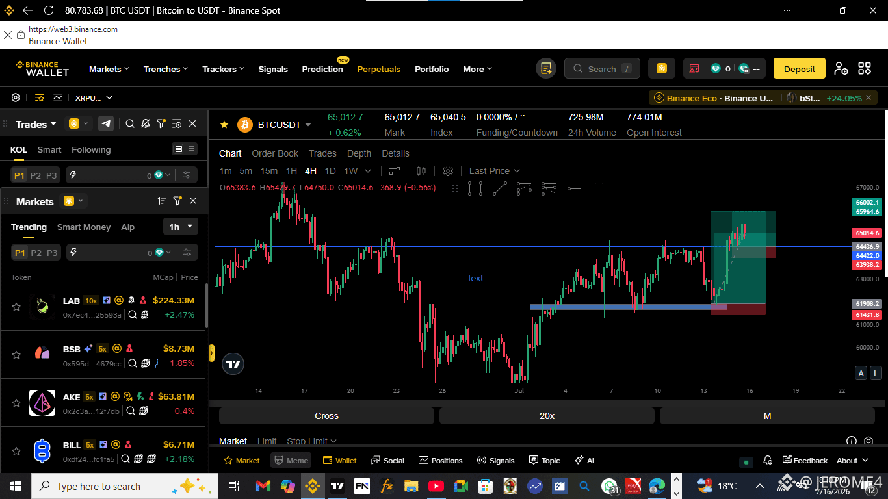Open the Telegram icon in Trades panel
Screen dimensions: 888x499
[x=106, y=123]
